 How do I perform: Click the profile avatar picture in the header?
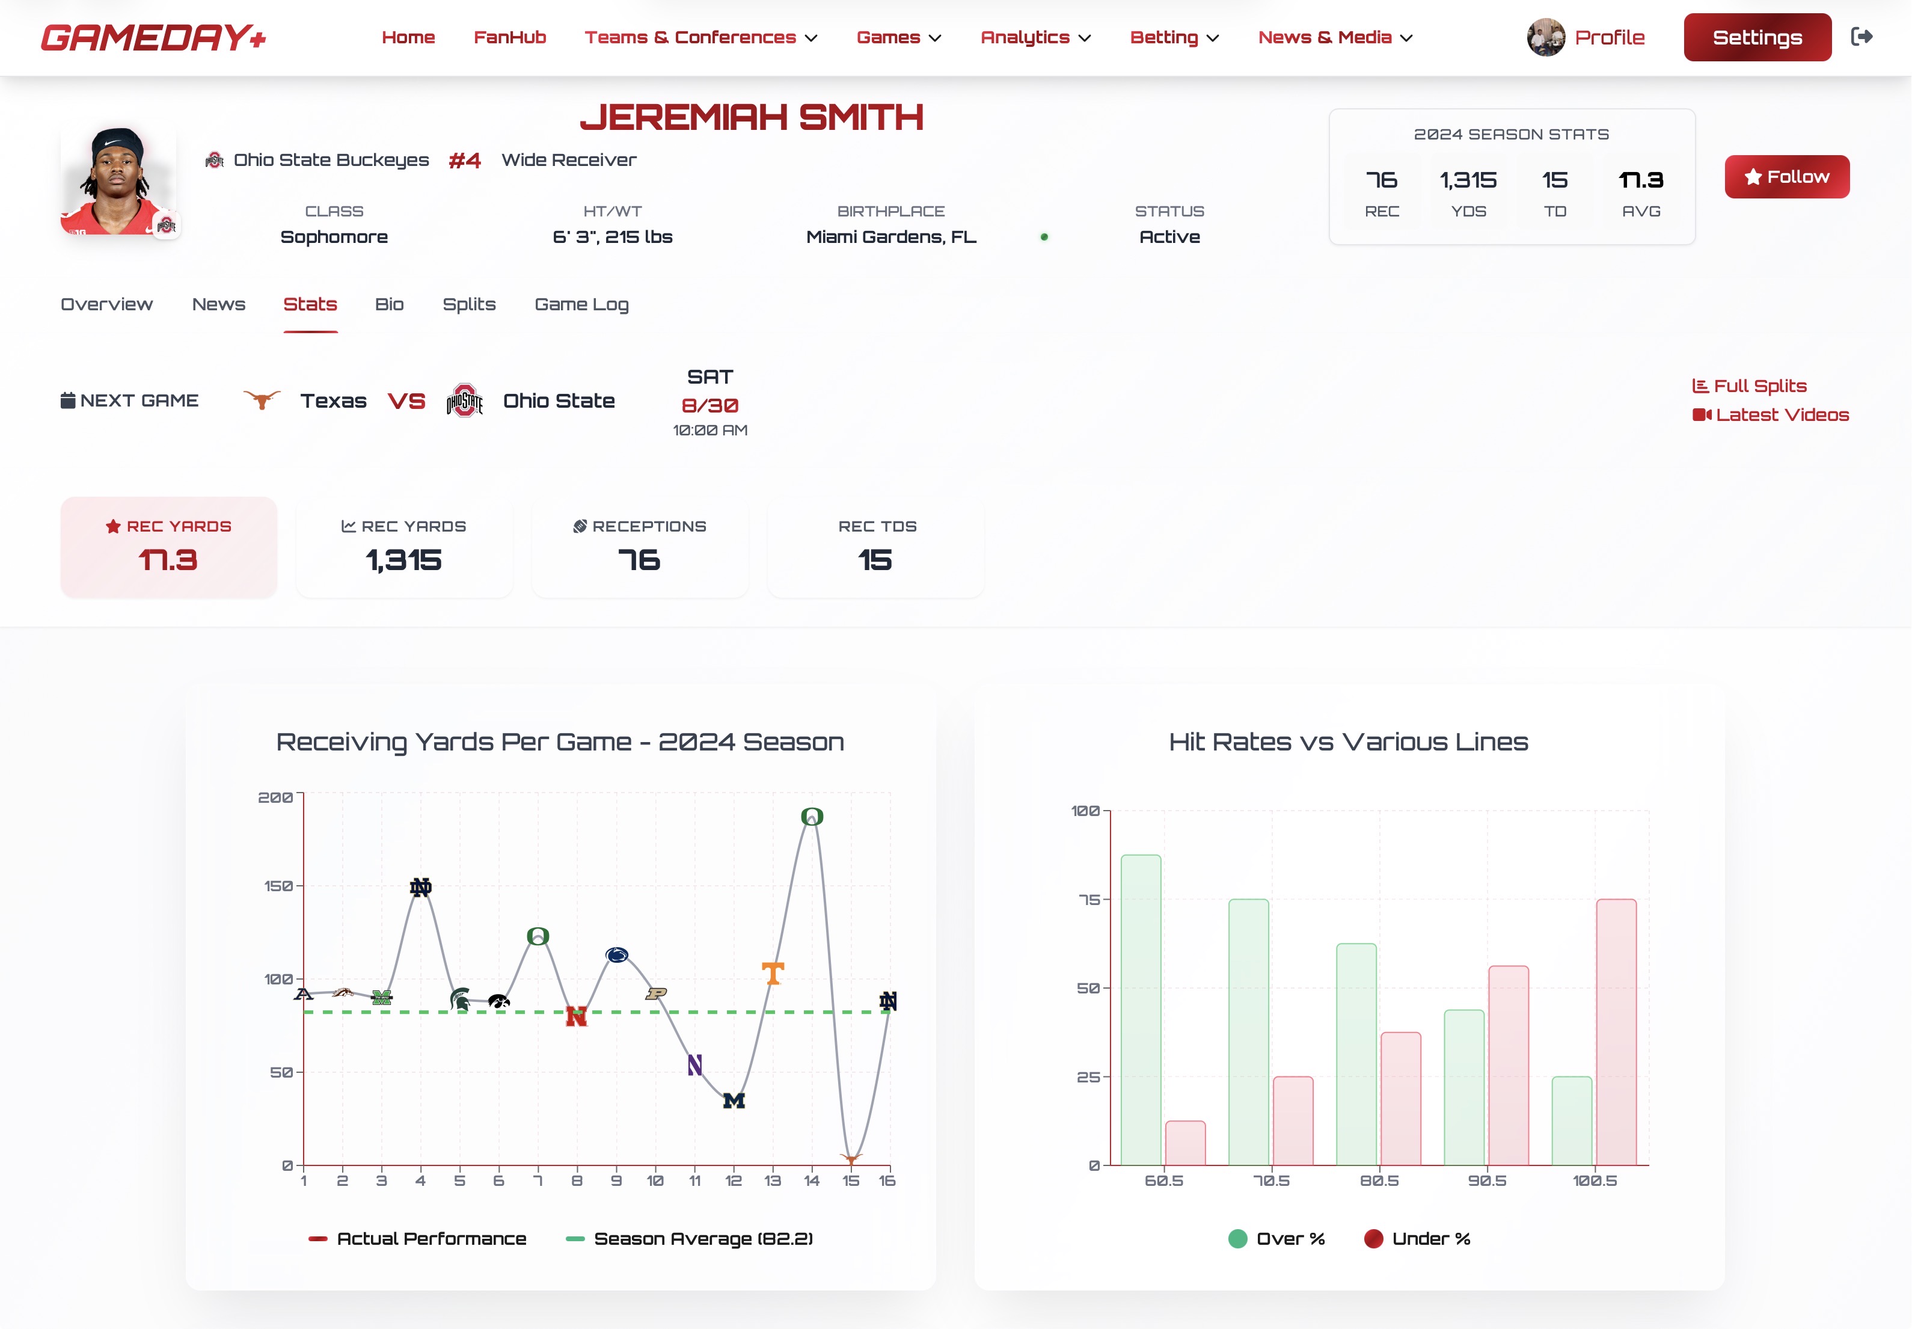tap(1546, 37)
